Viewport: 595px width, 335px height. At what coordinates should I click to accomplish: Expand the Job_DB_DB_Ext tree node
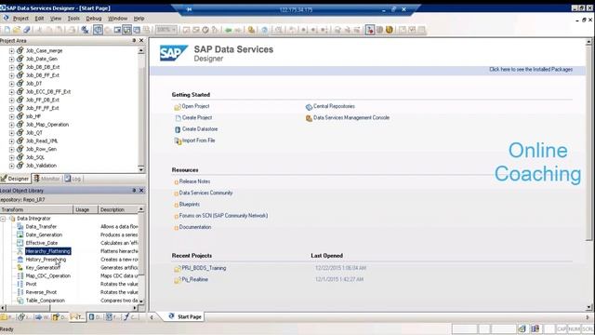[x=12, y=67]
